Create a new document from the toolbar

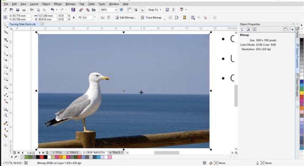pyautogui.click(x=5, y=10)
